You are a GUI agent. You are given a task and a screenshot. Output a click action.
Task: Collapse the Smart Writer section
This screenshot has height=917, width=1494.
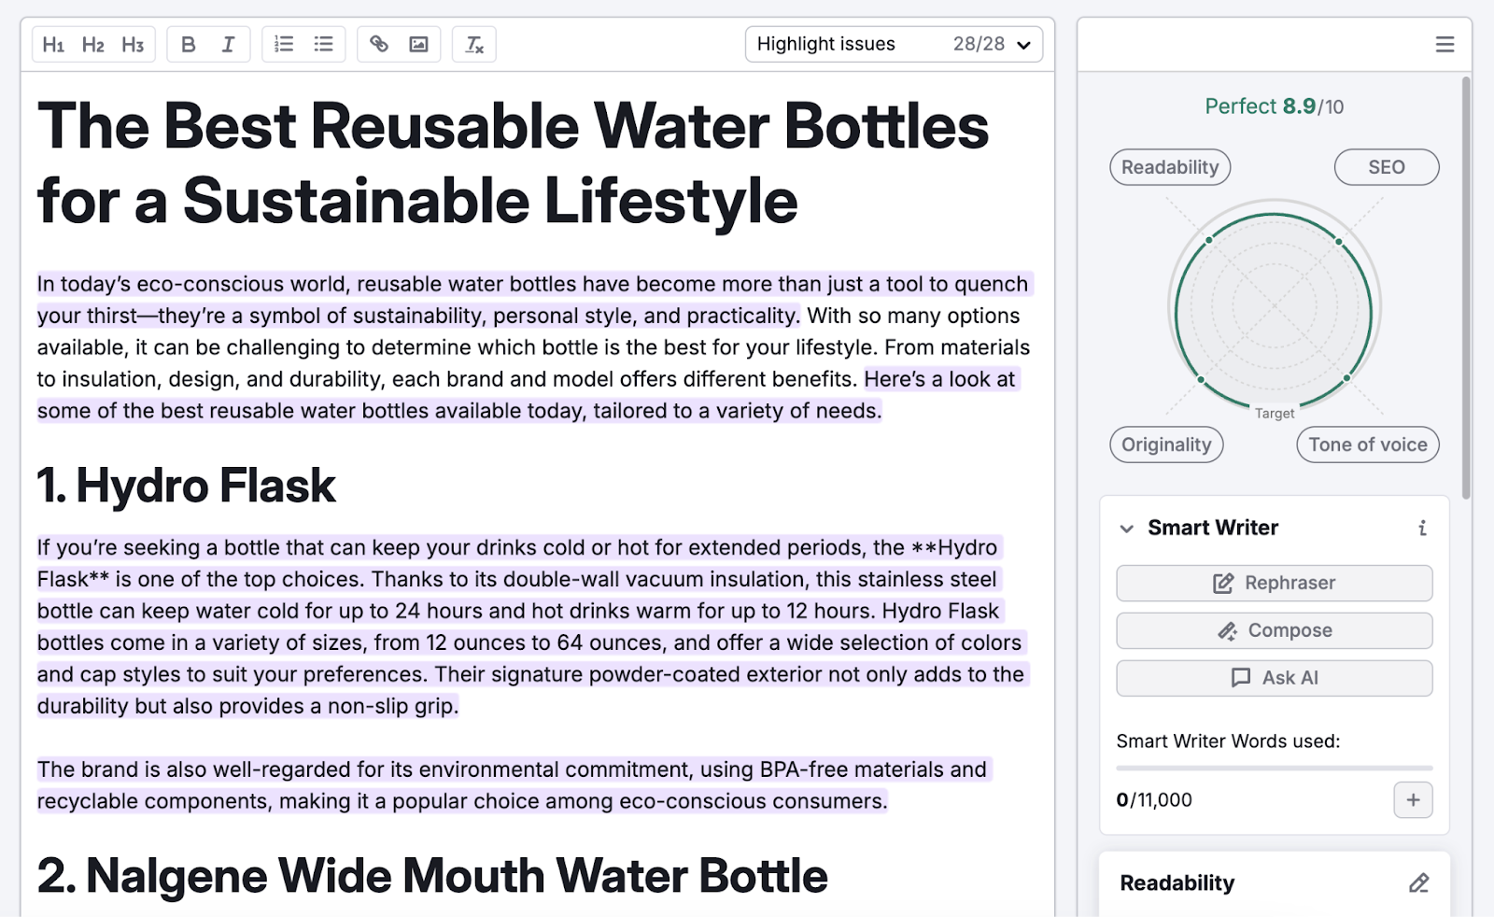pos(1127,528)
